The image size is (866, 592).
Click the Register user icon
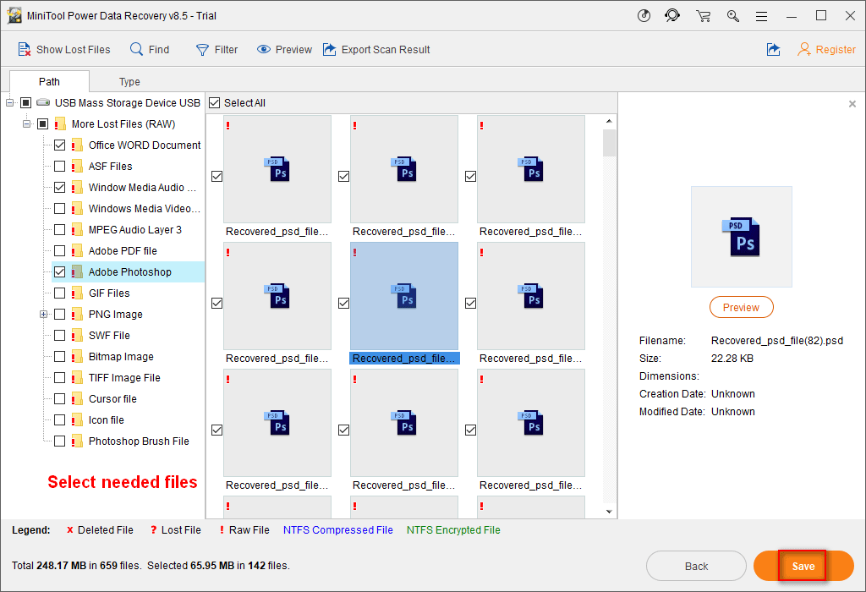tap(804, 49)
